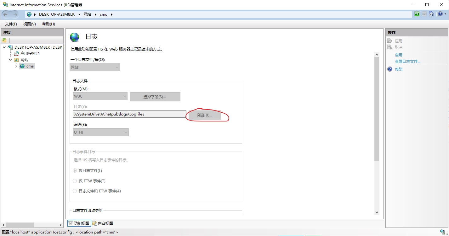Select the cms tree item label
Screen dimensions: 449x236
click(30, 66)
